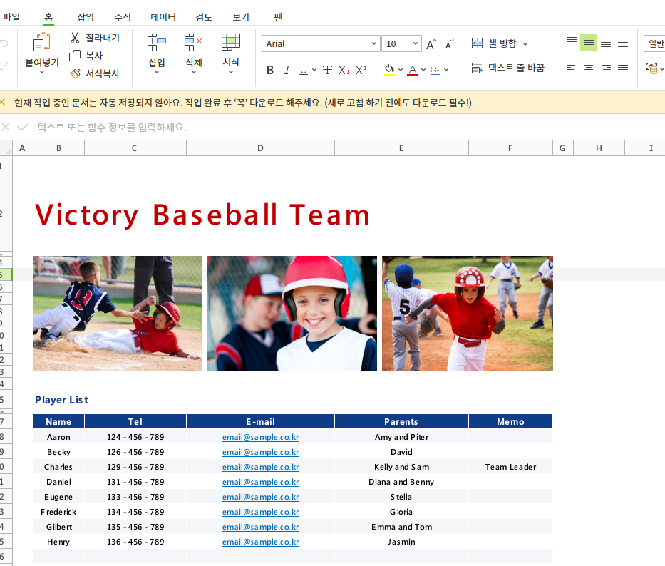This screenshot has height=566, width=665.
Task: Click the font color A icon
Action: pyautogui.click(x=413, y=70)
